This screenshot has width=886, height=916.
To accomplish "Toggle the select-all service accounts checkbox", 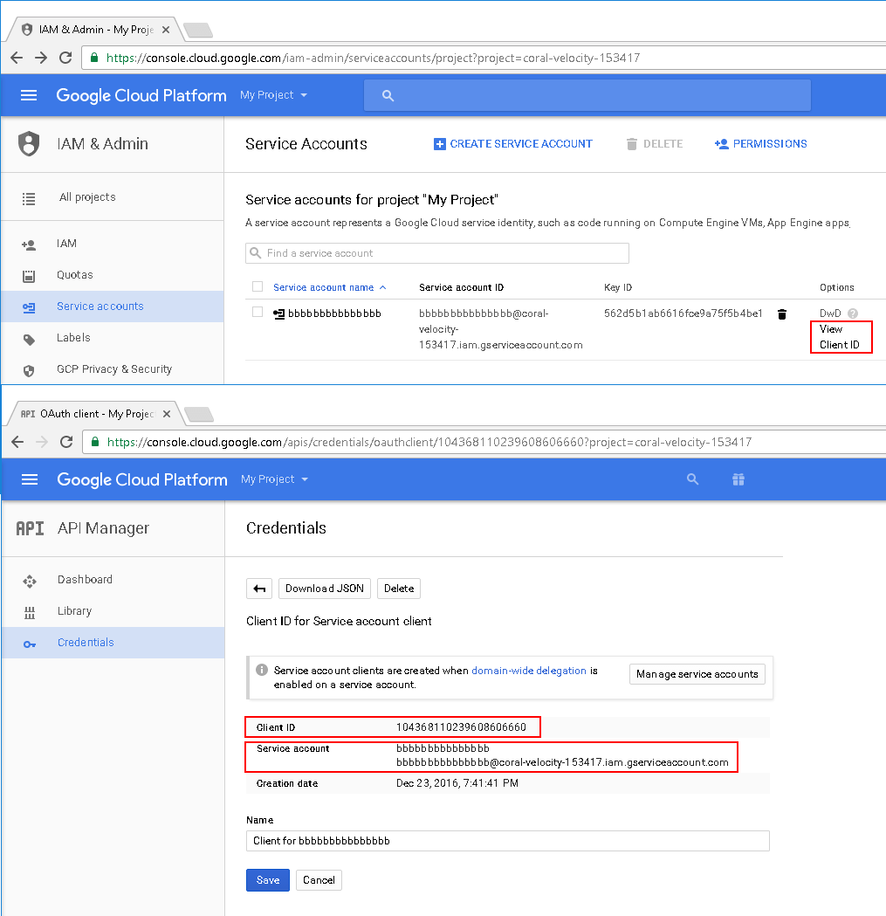I will (258, 286).
